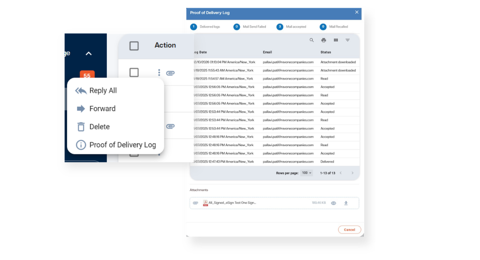480x260 pixels.
Task: Click the paperclip icon next to Delete entry
Action: click(171, 126)
